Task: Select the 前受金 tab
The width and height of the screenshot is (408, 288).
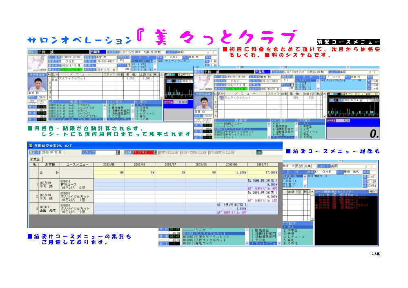Action: [x=35, y=159]
